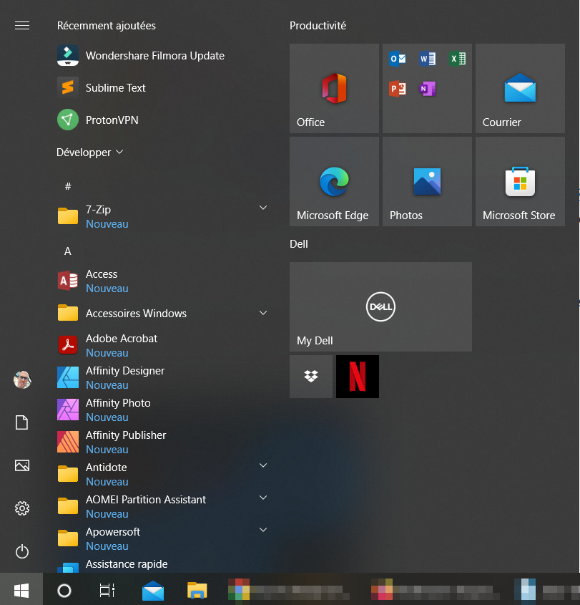The width and height of the screenshot is (580, 605).
Task: Open Affinity Photo
Action: [162, 410]
